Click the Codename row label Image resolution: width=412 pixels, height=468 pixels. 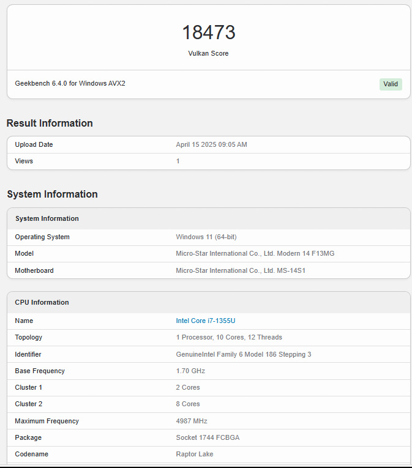31,454
